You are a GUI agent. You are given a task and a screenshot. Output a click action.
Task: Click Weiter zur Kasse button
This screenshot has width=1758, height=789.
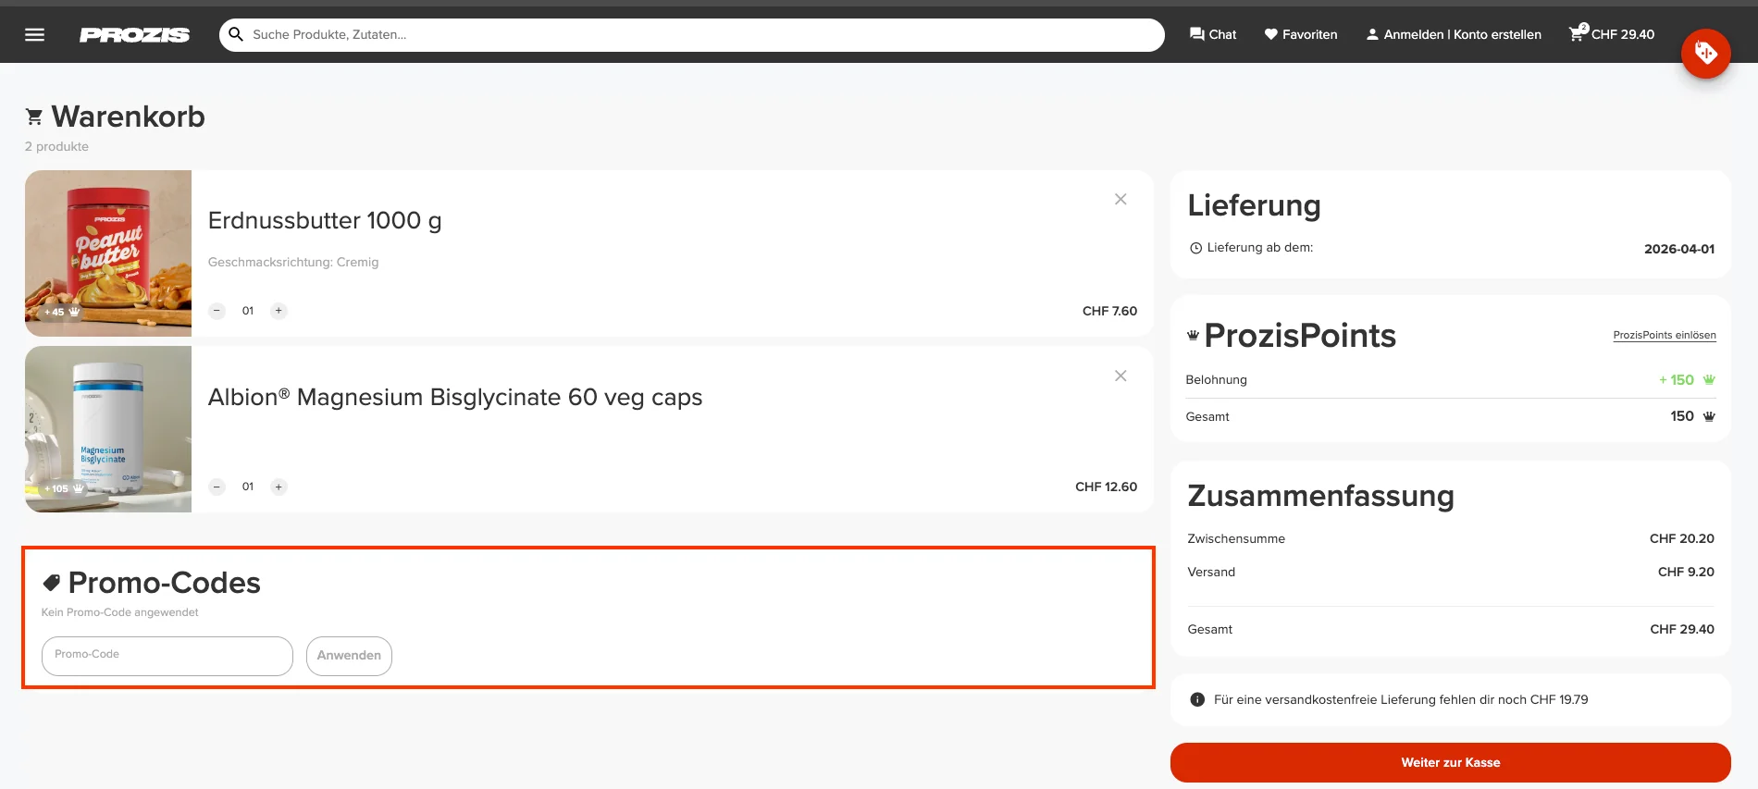1450,763
